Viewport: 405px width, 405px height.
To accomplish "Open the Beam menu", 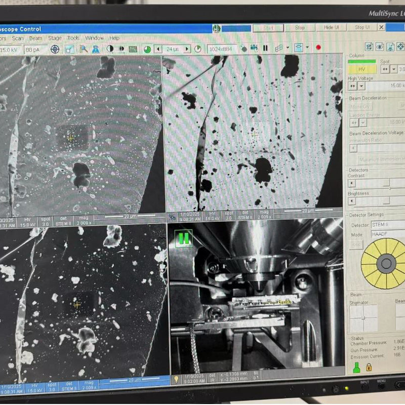I will [x=35, y=38].
